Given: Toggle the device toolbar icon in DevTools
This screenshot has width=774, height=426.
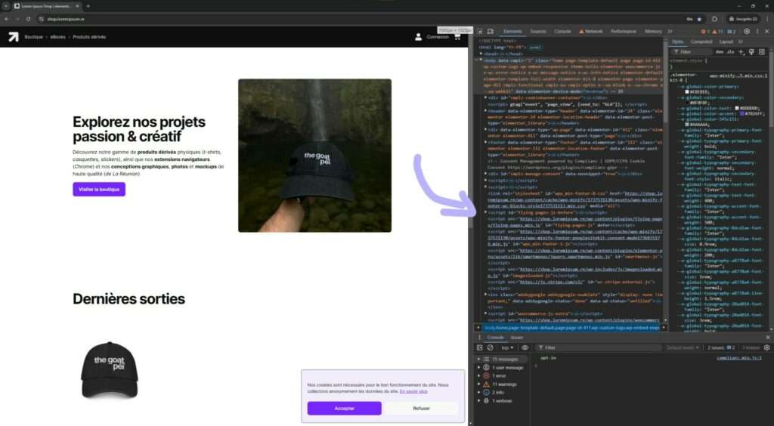Looking at the screenshot, I should 490,32.
